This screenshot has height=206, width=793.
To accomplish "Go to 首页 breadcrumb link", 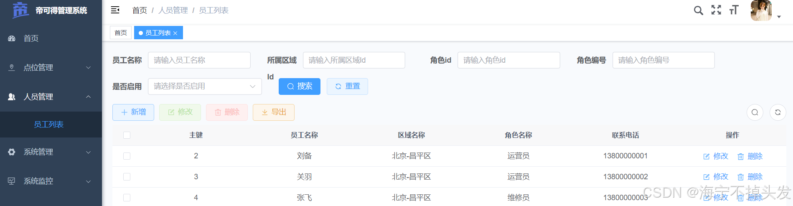I will click(x=140, y=10).
